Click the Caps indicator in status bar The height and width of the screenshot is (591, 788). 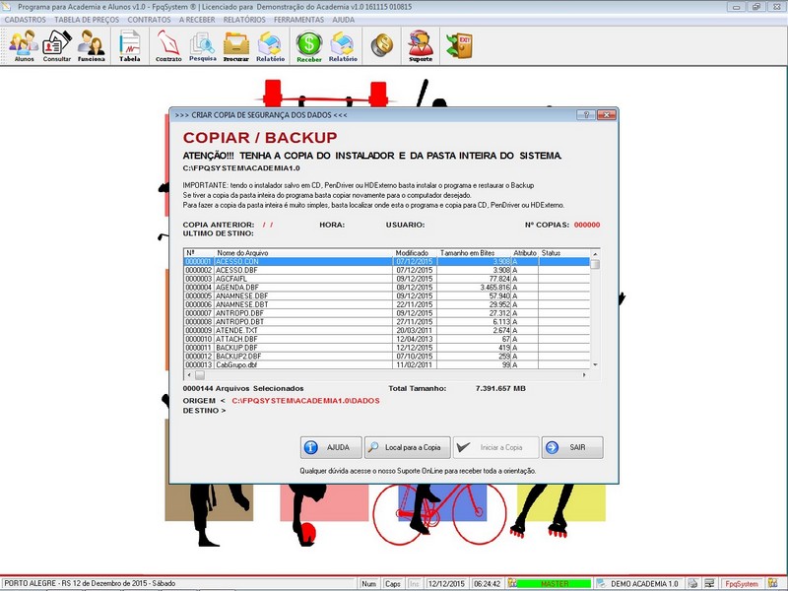pos(392,583)
